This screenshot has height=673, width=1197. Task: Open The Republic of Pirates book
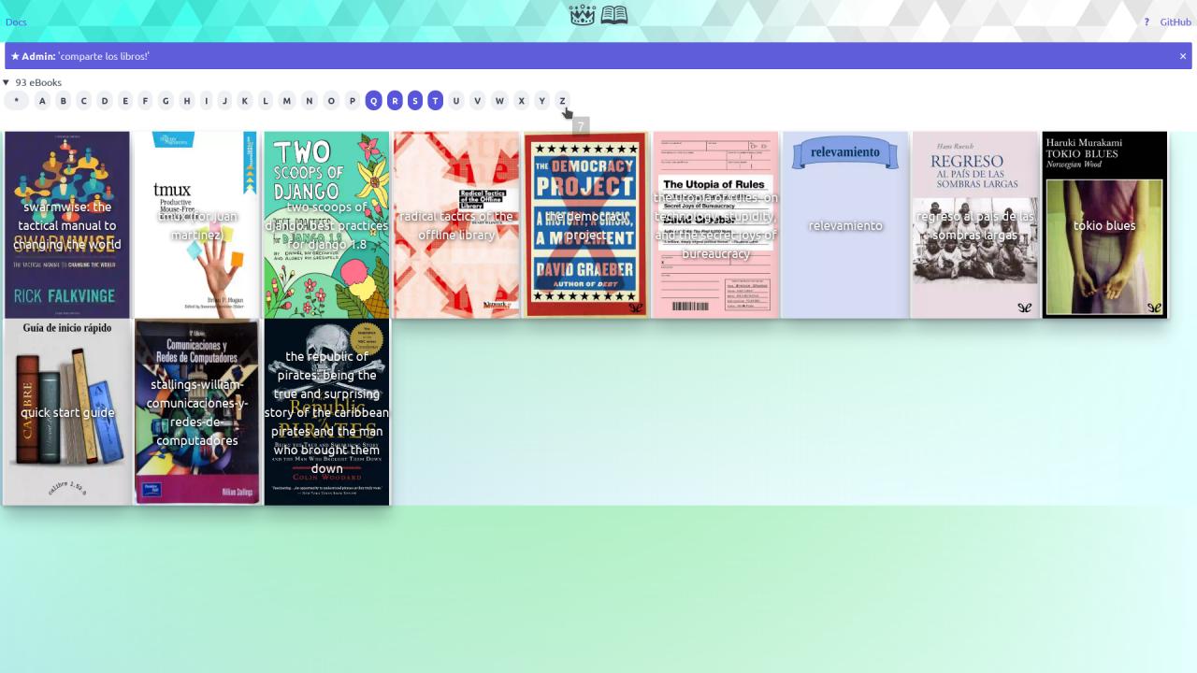pyautogui.click(x=326, y=412)
